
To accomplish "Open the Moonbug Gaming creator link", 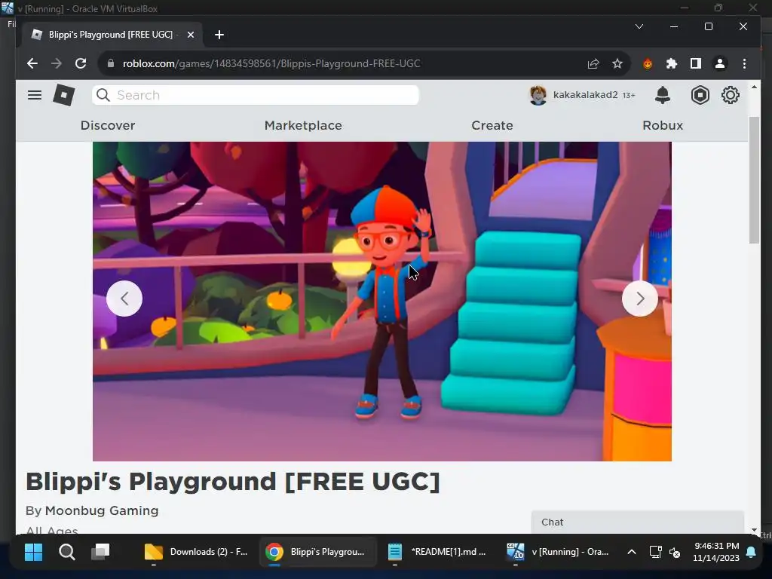I will click(102, 510).
